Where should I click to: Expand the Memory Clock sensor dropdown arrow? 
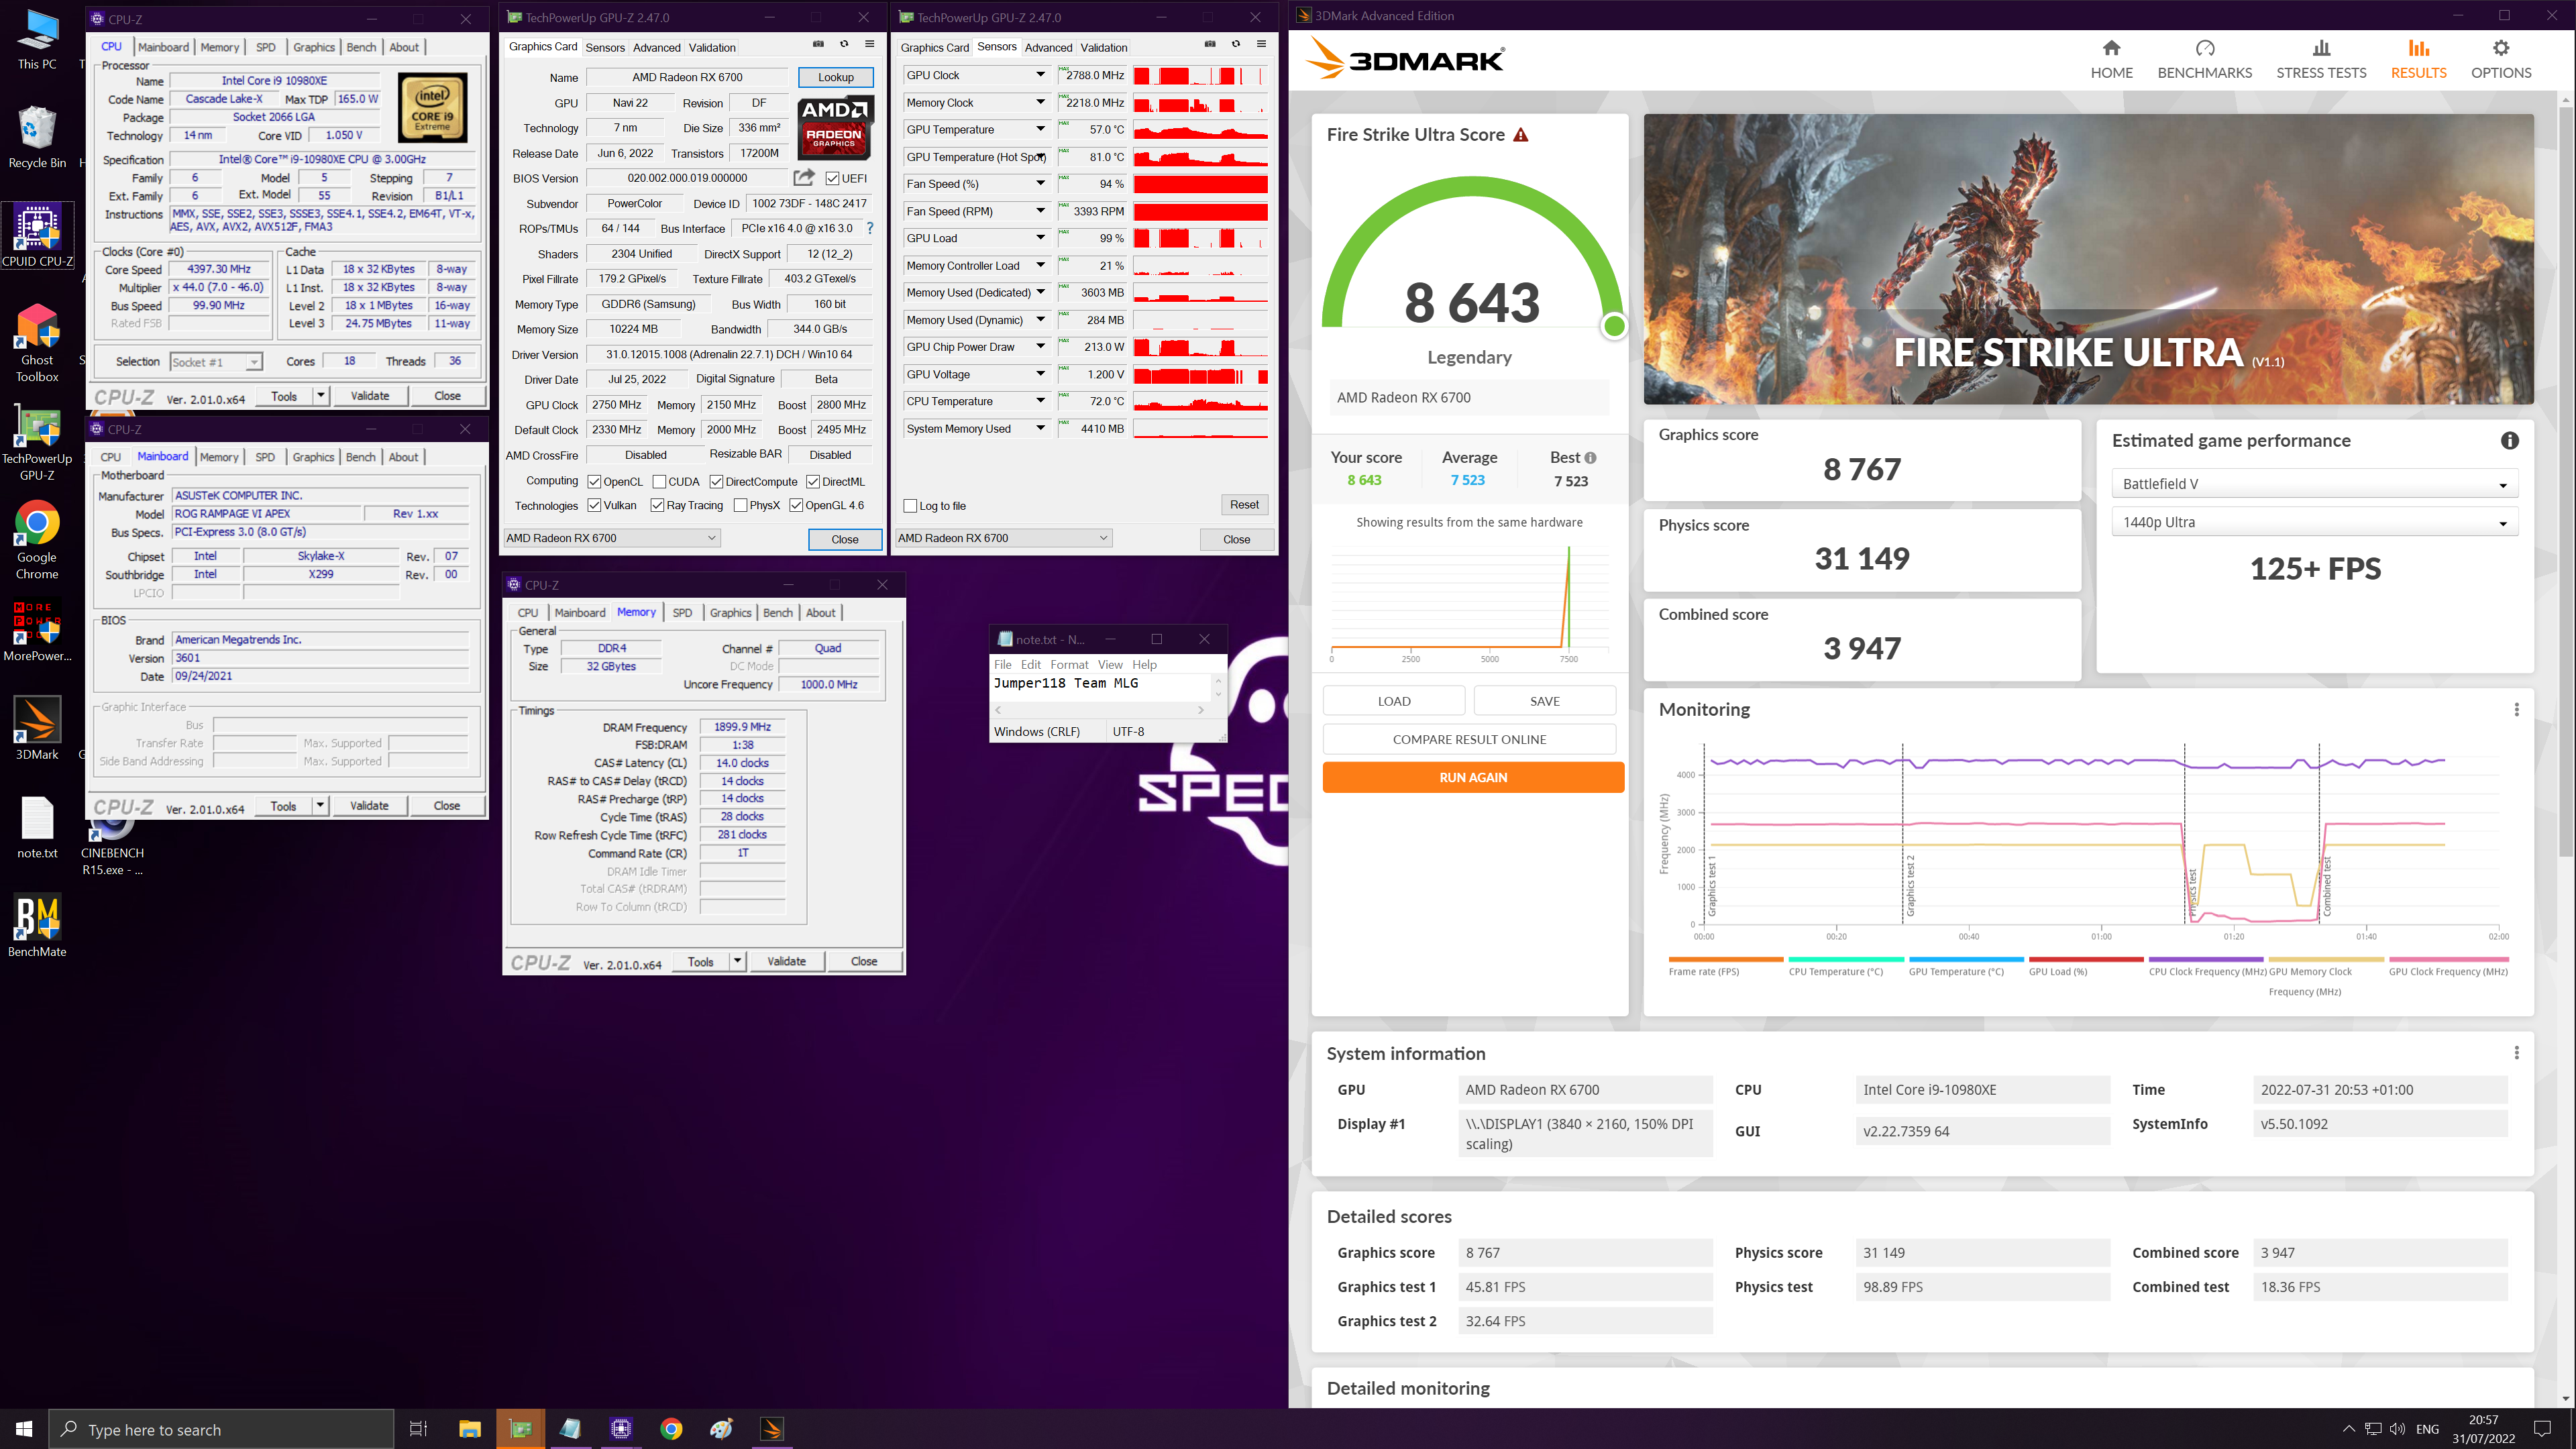1040,102
